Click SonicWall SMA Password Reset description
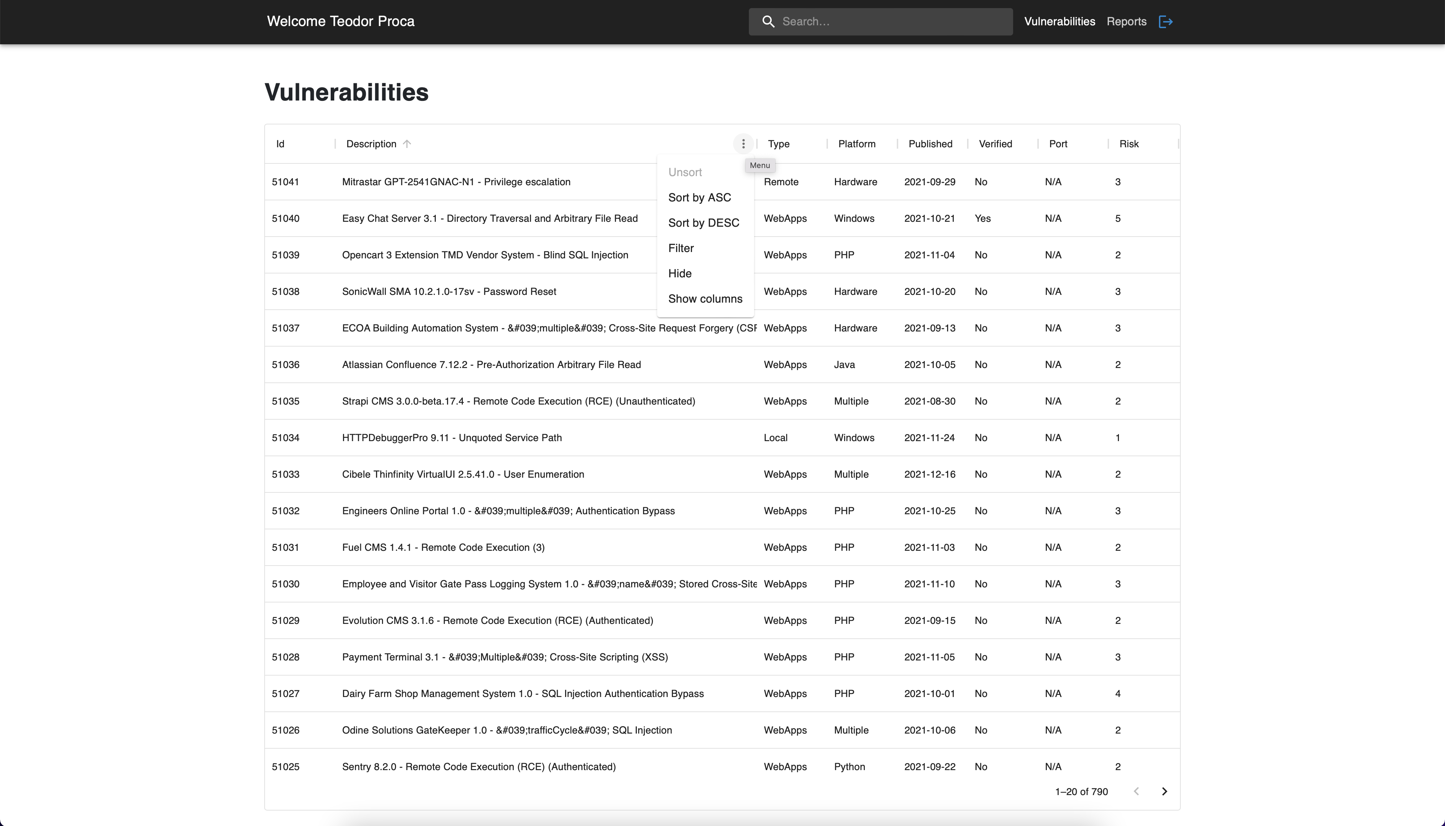This screenshot has width=1445, height=826. 449,292
